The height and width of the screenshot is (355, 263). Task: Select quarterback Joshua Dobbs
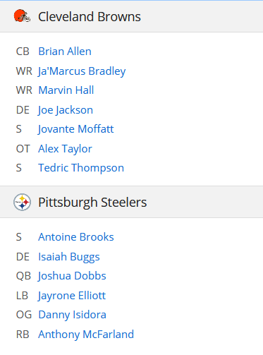(x=72, y=276)
